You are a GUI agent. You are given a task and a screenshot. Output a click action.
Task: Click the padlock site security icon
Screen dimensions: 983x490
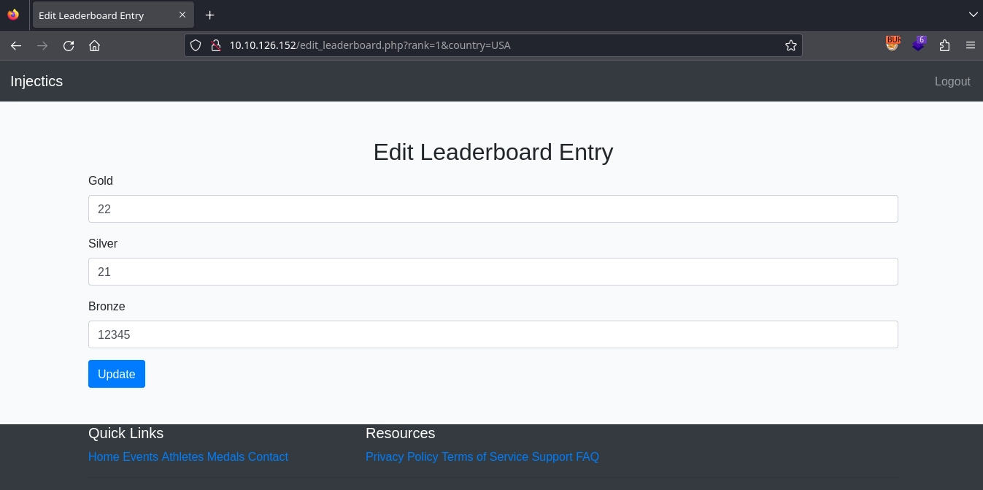216,45
